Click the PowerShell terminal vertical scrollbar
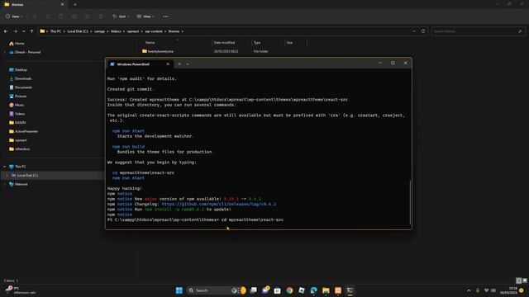The height and width of the screenshot is (297, 529). tap(410, 202)
